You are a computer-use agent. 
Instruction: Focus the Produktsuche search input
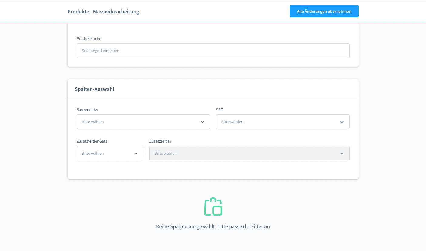(213, 51)
